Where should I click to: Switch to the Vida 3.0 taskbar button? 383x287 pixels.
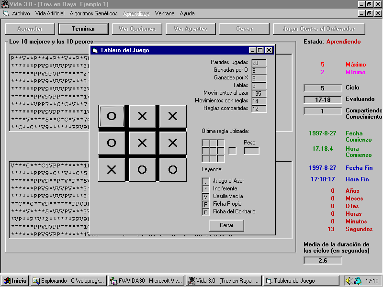224,281
